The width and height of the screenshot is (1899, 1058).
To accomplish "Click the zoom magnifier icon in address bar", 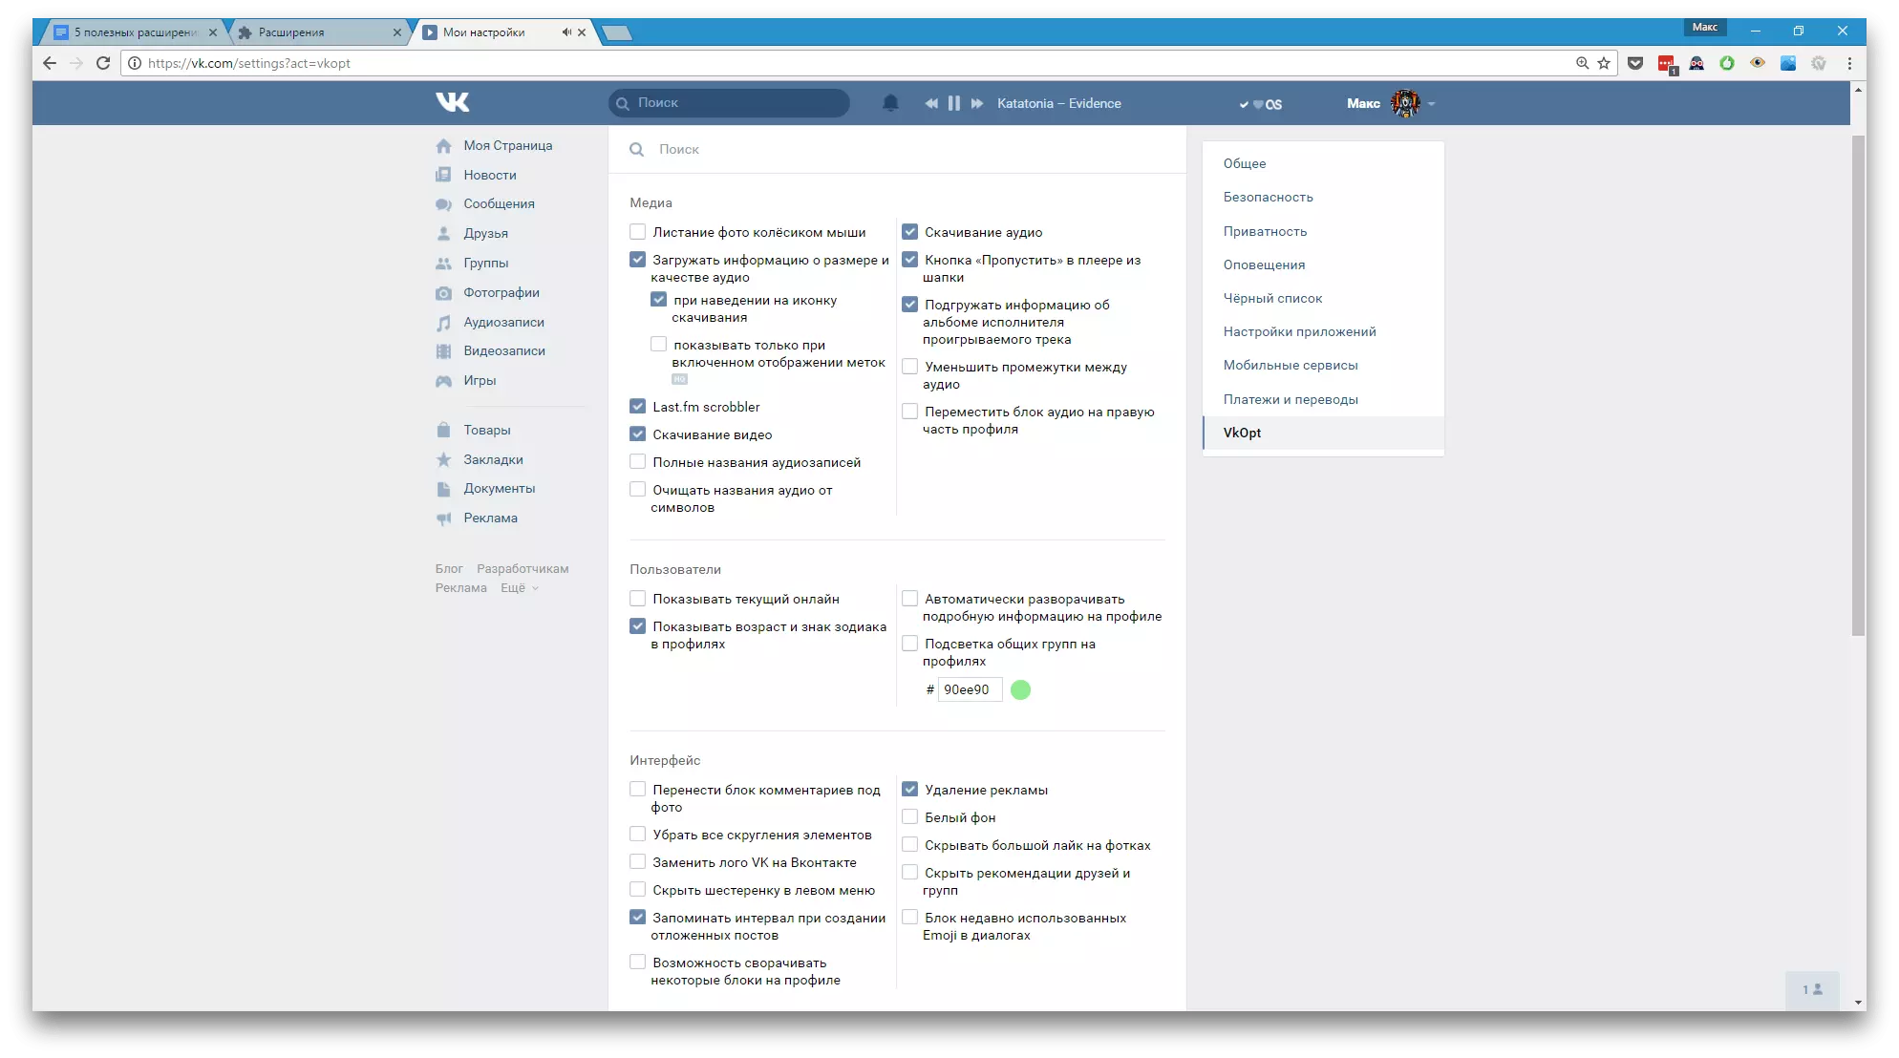I will 1582,63.
